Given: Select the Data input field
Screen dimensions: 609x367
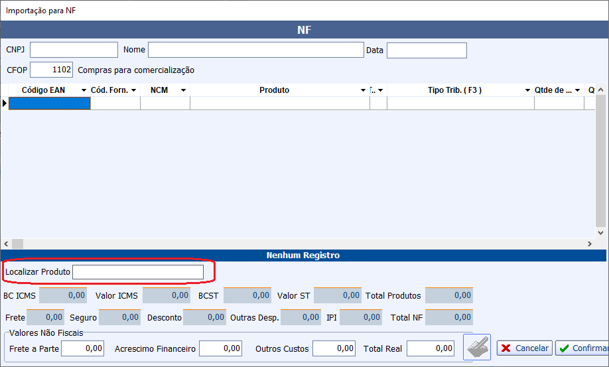Looking at the screenshot, I should pos(427,50).
